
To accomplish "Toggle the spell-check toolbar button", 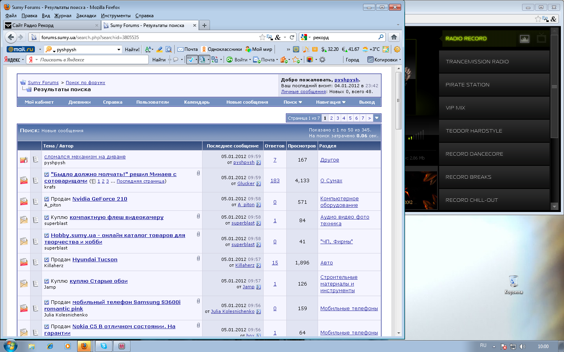I will pyautogui.click(x=192, y=60).
